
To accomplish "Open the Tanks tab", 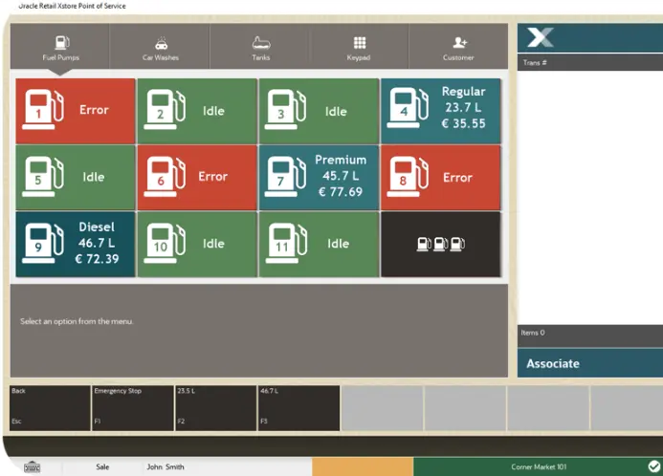I will click(260, 48).
